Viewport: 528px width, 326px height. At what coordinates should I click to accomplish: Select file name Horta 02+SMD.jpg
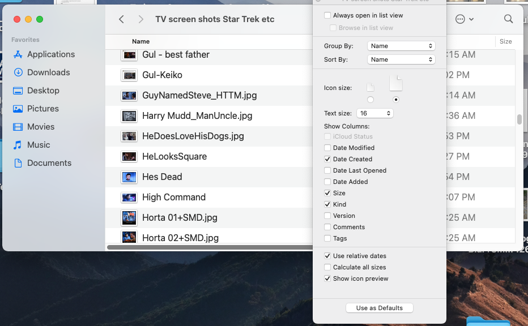[x=181, y=238]
